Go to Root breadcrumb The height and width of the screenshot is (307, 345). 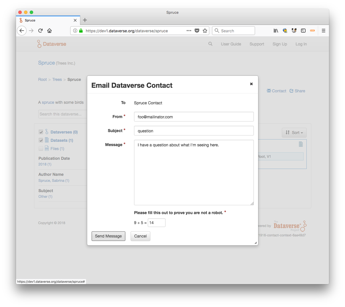[x=42, y=79]
